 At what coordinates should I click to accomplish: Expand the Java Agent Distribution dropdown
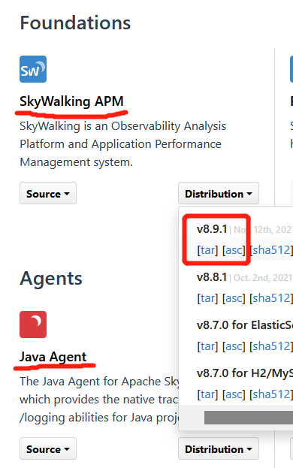click(x=219, y=448)
